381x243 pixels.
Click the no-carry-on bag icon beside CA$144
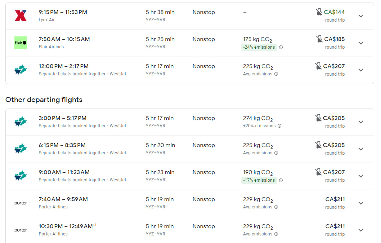(x=318, y=12)
